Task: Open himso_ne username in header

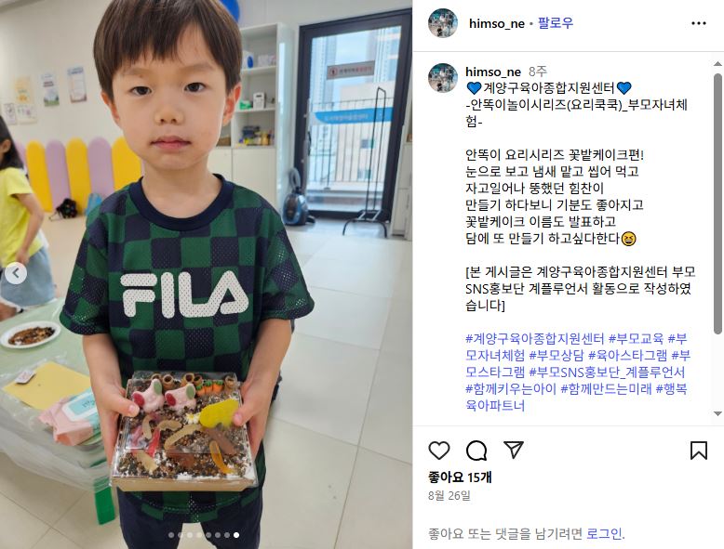Action: click(496, 23)
